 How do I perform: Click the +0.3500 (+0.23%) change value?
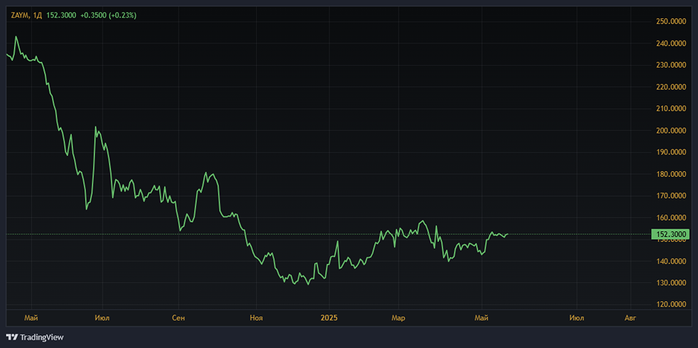[109, 15]
